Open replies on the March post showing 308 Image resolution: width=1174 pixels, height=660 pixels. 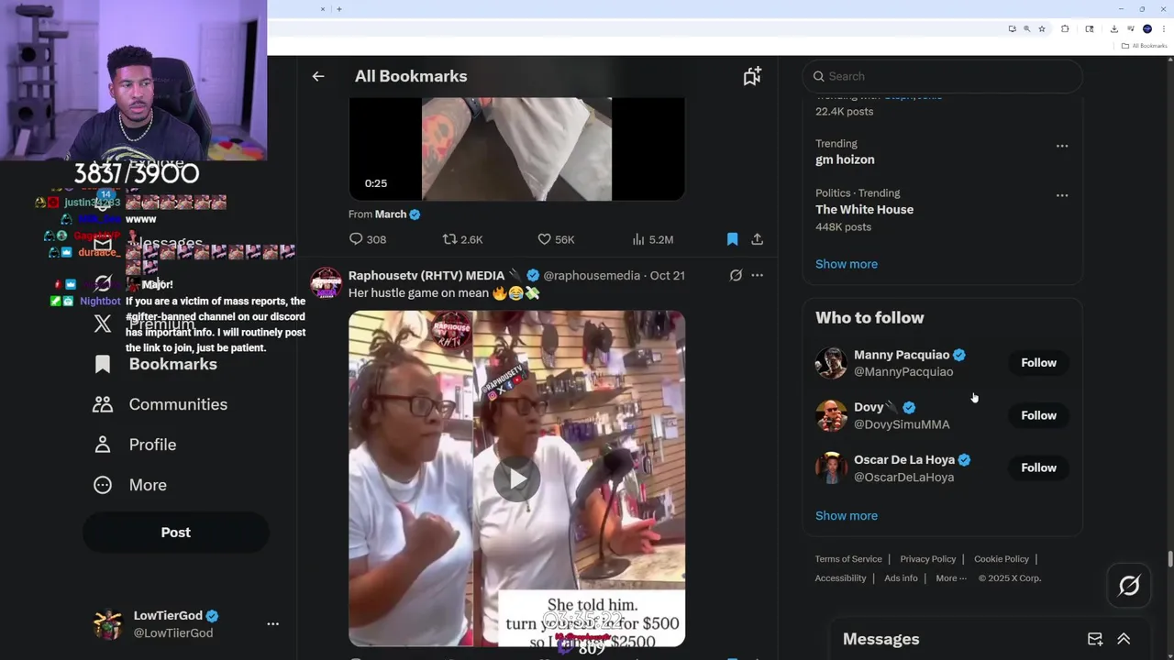[367, 239]
